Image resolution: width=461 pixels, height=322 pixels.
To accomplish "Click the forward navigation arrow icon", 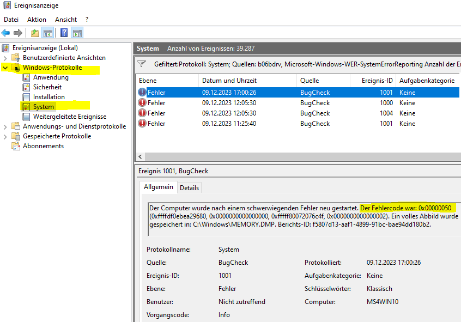I will pos(17,32).
